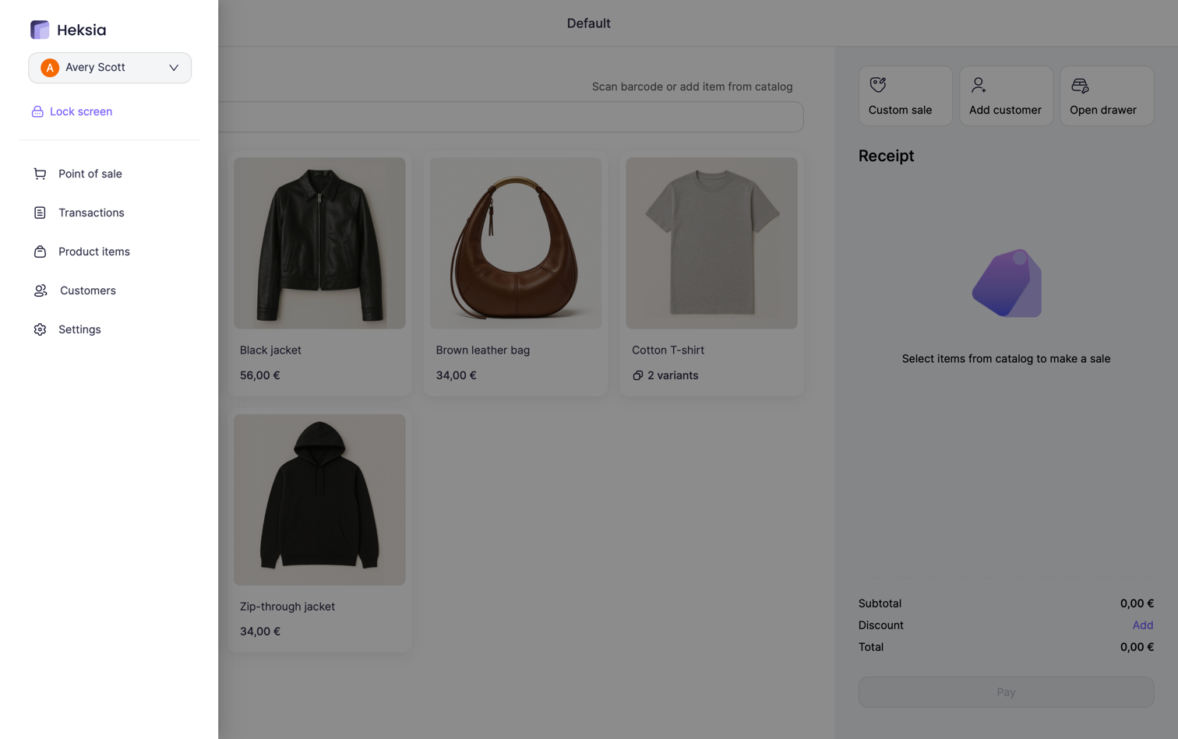Open the Cotton T-shirt 2 variants option

pyautogui.click(x=665, y=375)
